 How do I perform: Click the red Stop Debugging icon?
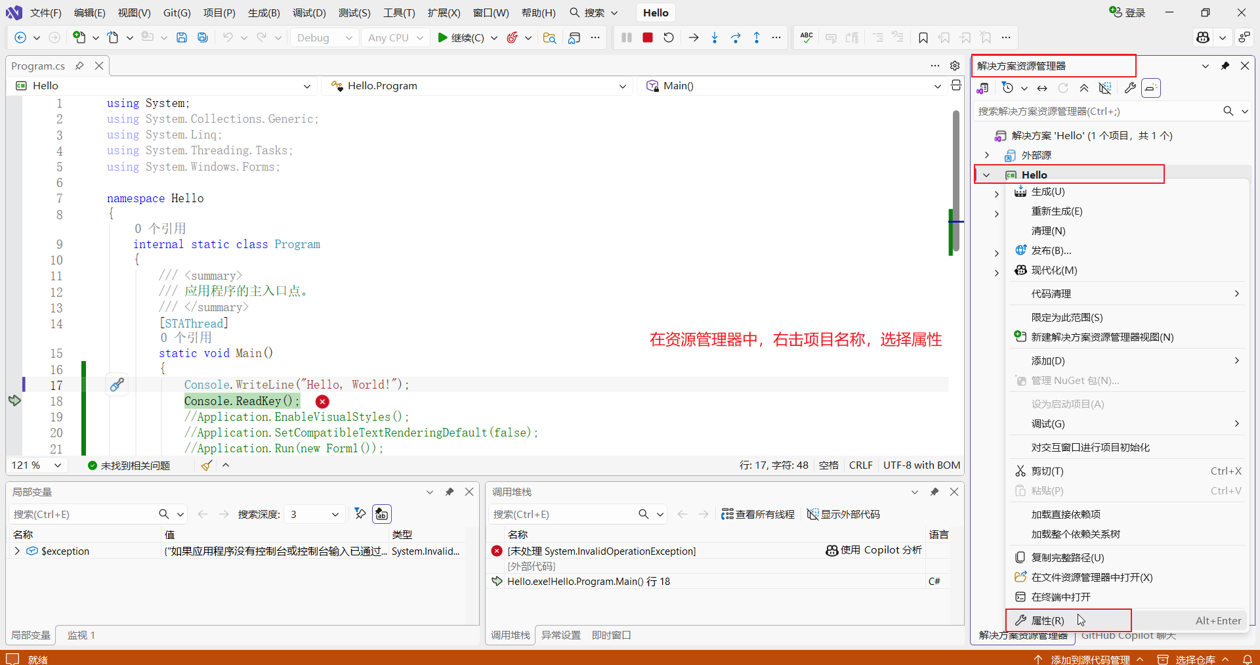tap(648, 37)
